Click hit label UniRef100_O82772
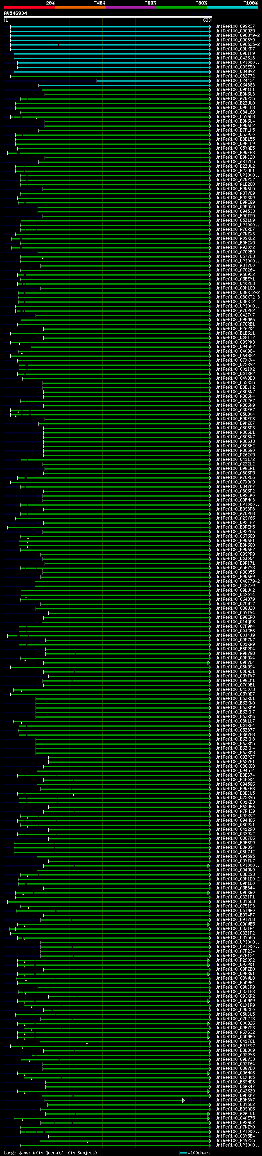Viewport: 262px width, 1156px height. click(235, 76)
